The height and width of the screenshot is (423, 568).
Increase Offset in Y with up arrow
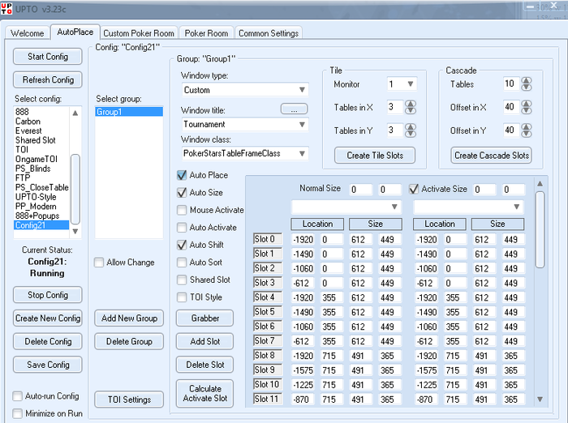click(527, 126)
